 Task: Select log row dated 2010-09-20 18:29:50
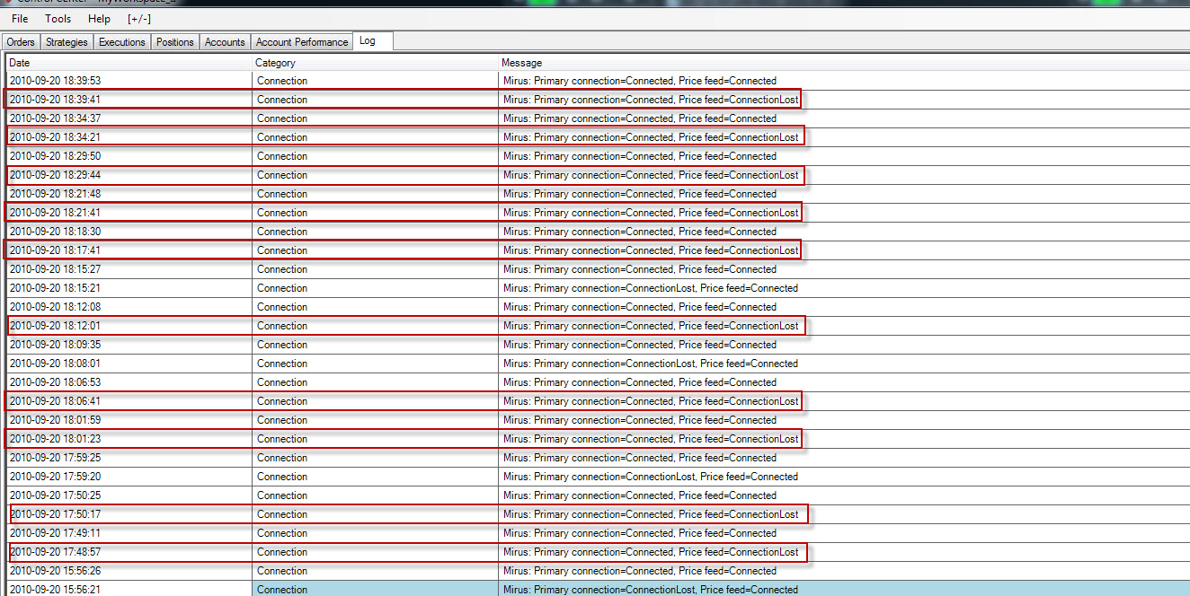[x=598, y=156]
